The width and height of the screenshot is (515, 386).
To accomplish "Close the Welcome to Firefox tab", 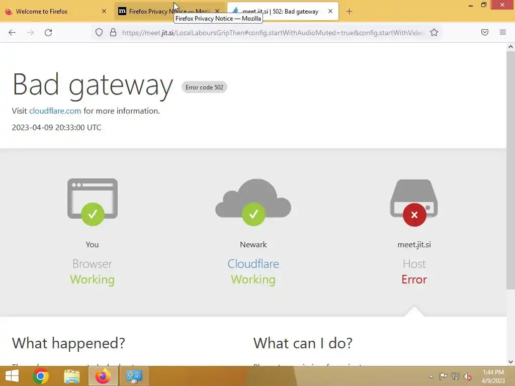I will click(104, 11).
